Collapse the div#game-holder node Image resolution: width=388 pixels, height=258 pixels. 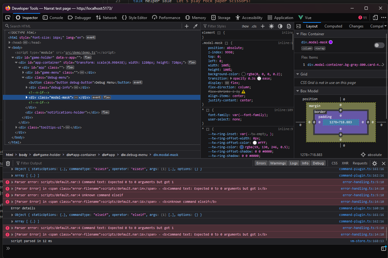pos(13,57)
